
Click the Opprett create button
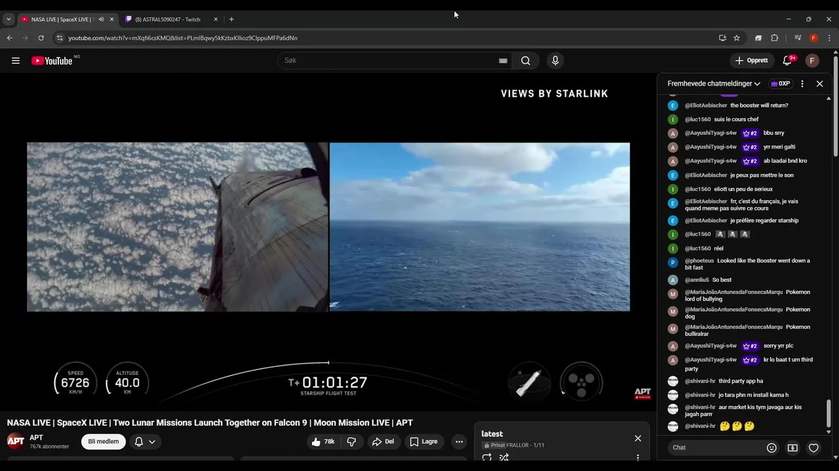(x=752, y=61)
